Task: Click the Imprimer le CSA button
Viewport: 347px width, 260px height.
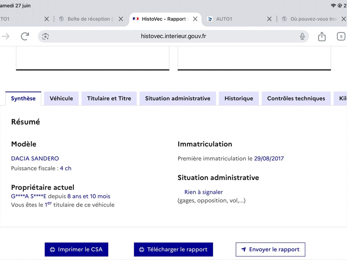Action: coord(76,250)
